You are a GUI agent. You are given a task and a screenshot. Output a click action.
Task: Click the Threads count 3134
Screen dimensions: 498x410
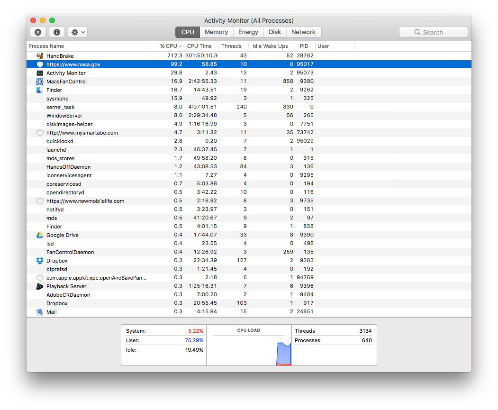pyautogui.click(x=365, y=331)
